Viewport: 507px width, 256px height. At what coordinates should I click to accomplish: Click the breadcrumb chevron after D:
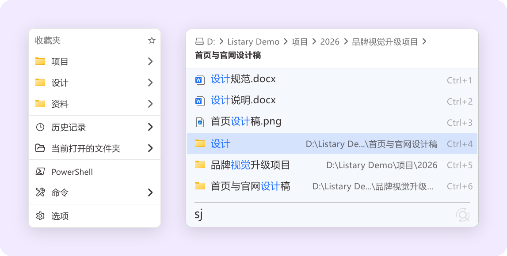pyautogui.click(x=221, y=41)
